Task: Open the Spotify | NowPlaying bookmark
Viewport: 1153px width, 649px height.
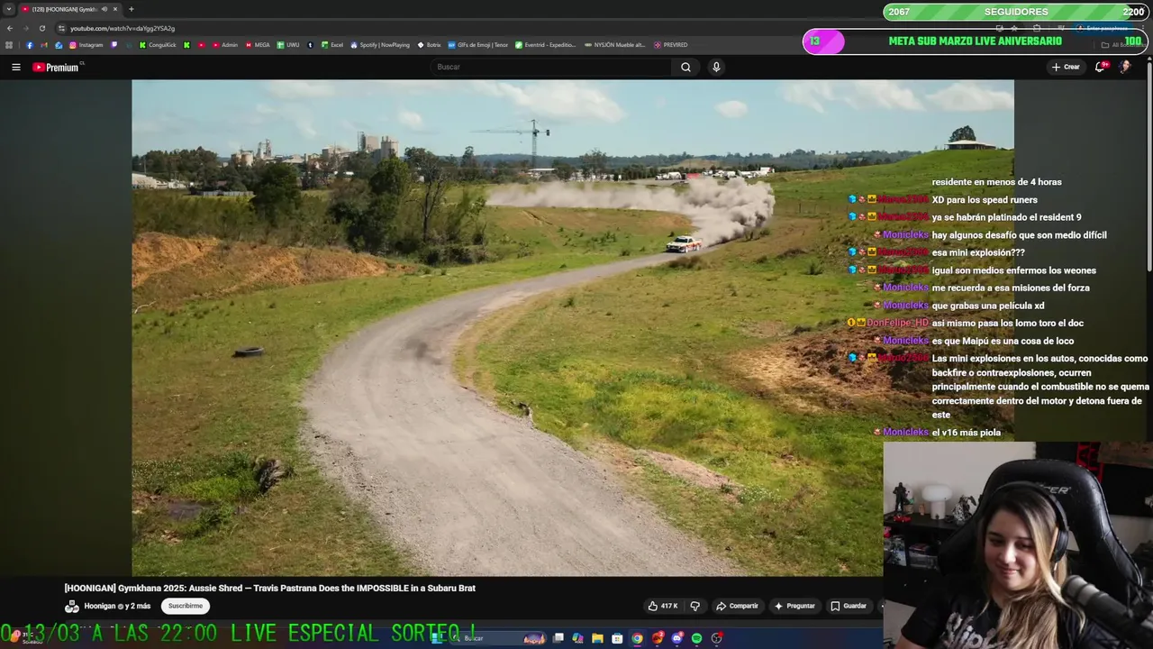Action: [379, 45]
